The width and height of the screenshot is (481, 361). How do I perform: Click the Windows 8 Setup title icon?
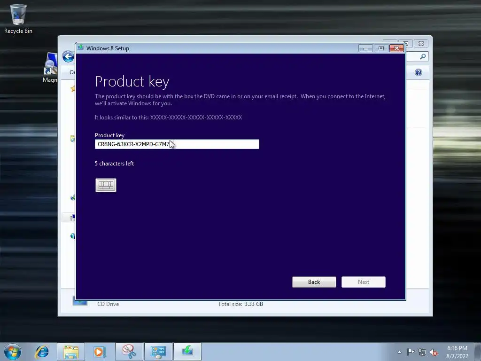coord(81,47)
